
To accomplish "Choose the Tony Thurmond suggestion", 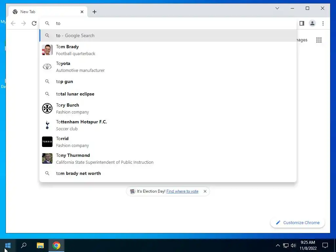I will coord(168,158).
